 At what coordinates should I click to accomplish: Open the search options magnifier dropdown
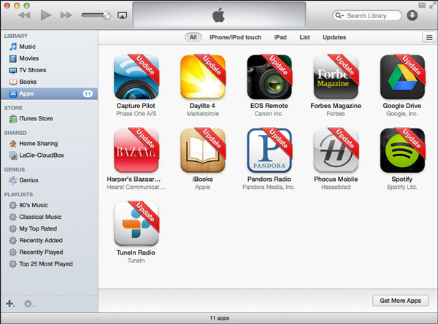tap(339, 15)
